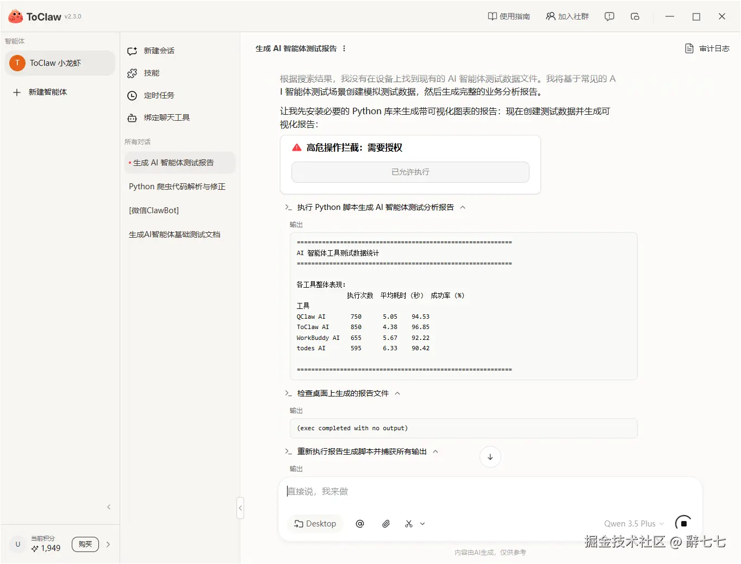Image resolution: width=741 pixels, height=564 pixels.
Task: Click the 新建会话 chat-plus icon
Action: click(x=132, y=51)
